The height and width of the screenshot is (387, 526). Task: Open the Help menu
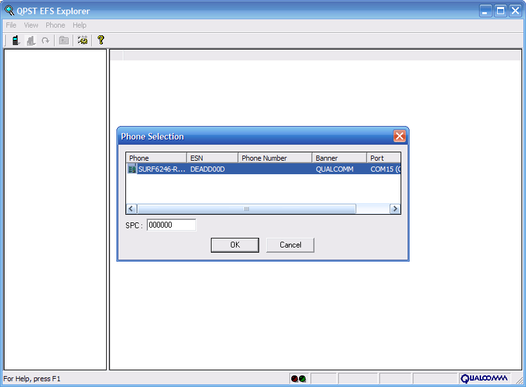coord(80,25)
